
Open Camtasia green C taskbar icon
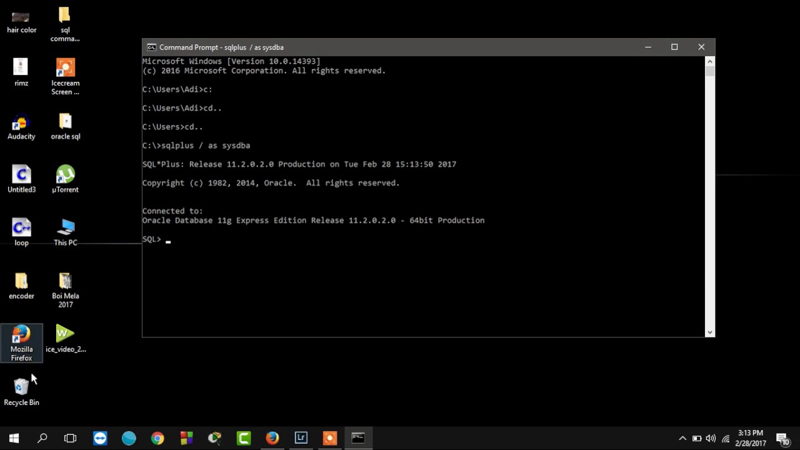244,438
